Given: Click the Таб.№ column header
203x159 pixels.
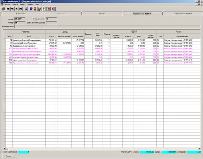Looking at the screenshot, I should (x=9, y=36).
